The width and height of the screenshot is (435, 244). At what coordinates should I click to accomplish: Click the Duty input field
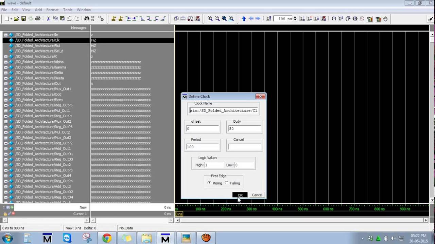[x=244, y=129]
